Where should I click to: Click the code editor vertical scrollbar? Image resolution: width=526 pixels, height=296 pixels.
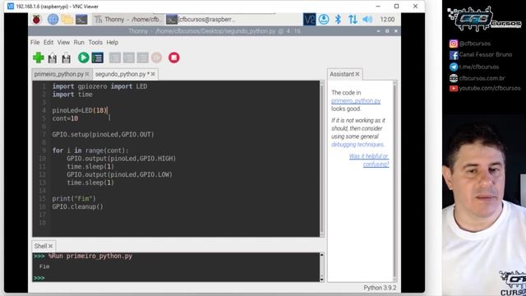[x=322, y=159]
